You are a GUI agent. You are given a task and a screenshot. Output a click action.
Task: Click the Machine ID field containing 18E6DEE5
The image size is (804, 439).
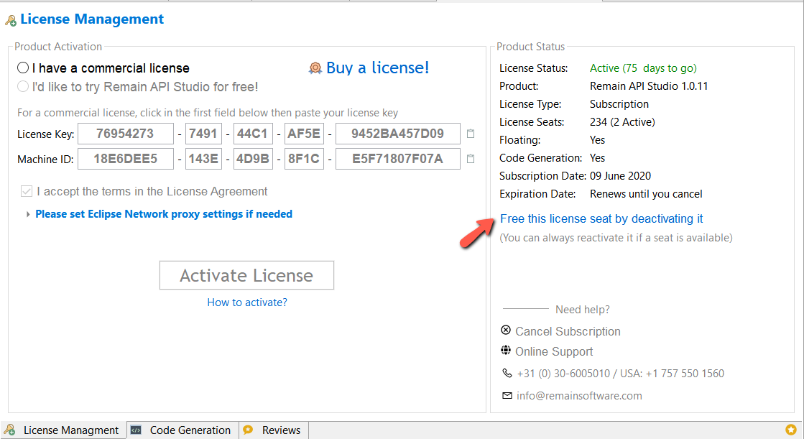coord(126,159)
